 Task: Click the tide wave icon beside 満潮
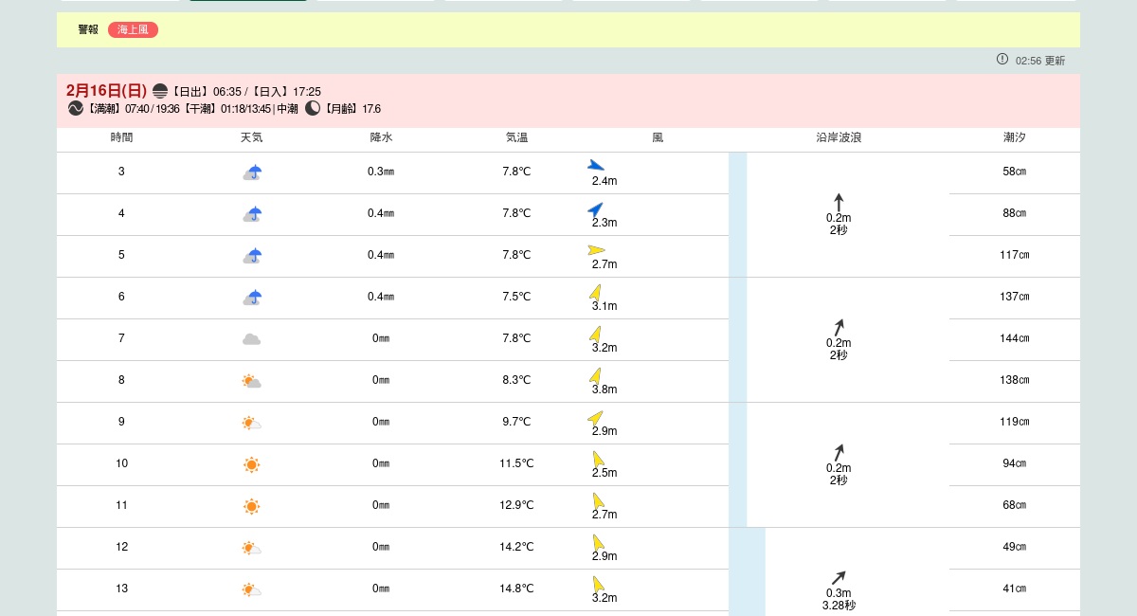point(76,109)
